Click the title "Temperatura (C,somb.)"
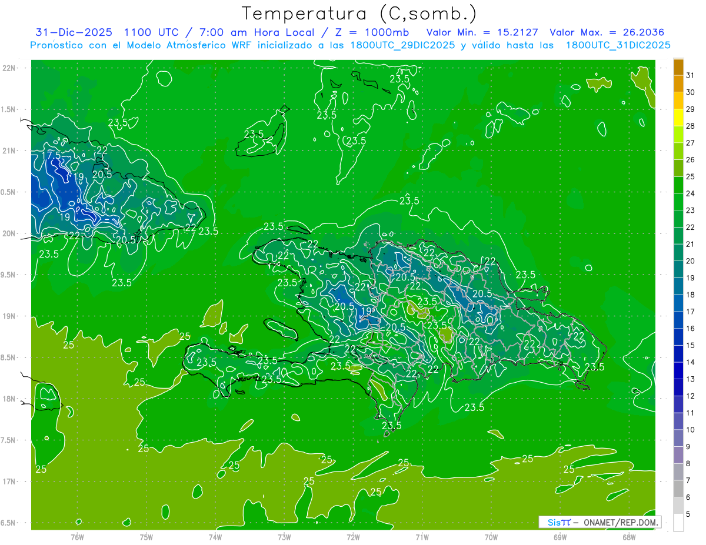This screenshot has height=545, width=706. point(359,14)
